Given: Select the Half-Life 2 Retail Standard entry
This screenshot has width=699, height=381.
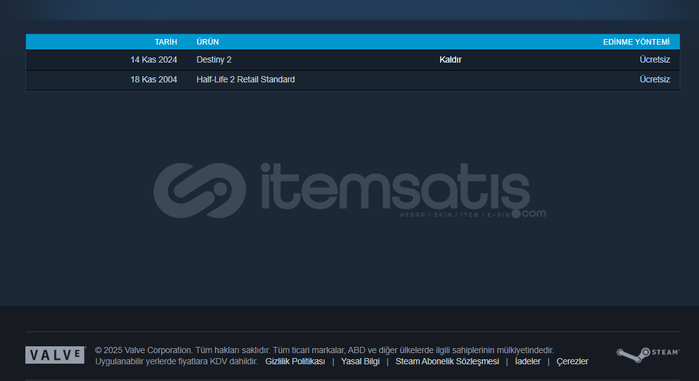Looking at the screenshot, I should pos(246,79).
